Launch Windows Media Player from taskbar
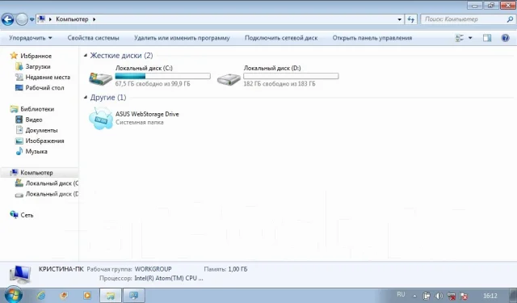517x303 pixels. (x=87, y=296)
